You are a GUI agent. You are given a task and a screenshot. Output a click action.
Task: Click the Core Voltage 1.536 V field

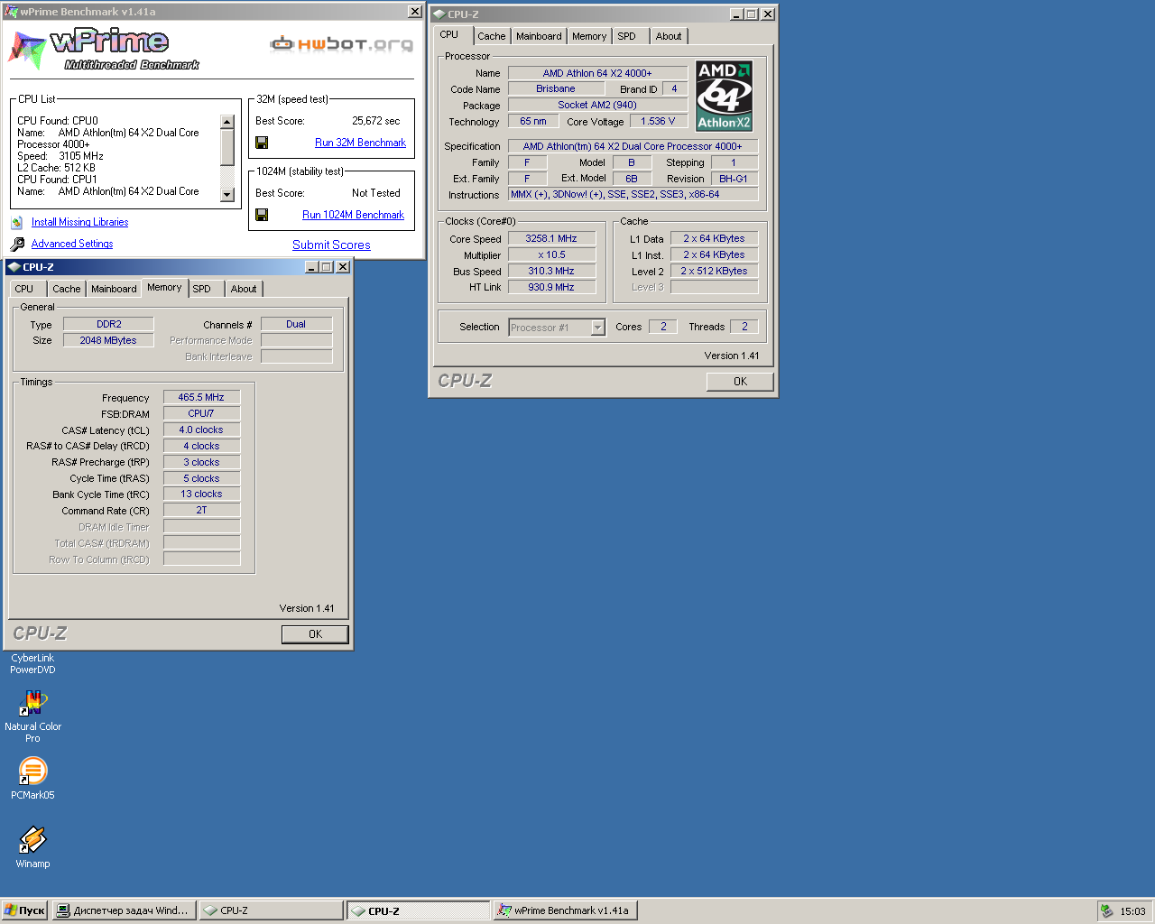coord(659,122)
